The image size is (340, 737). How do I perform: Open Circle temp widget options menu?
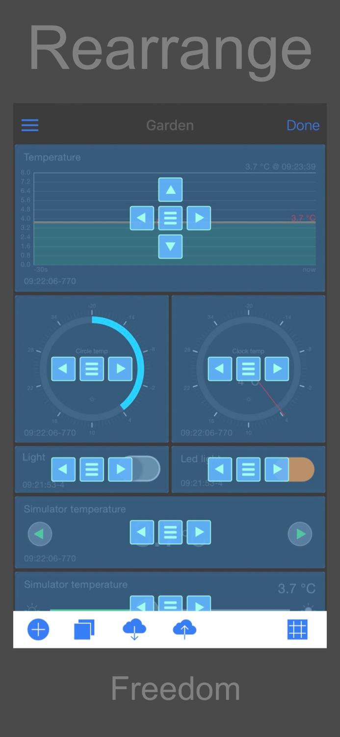point(92,368)
